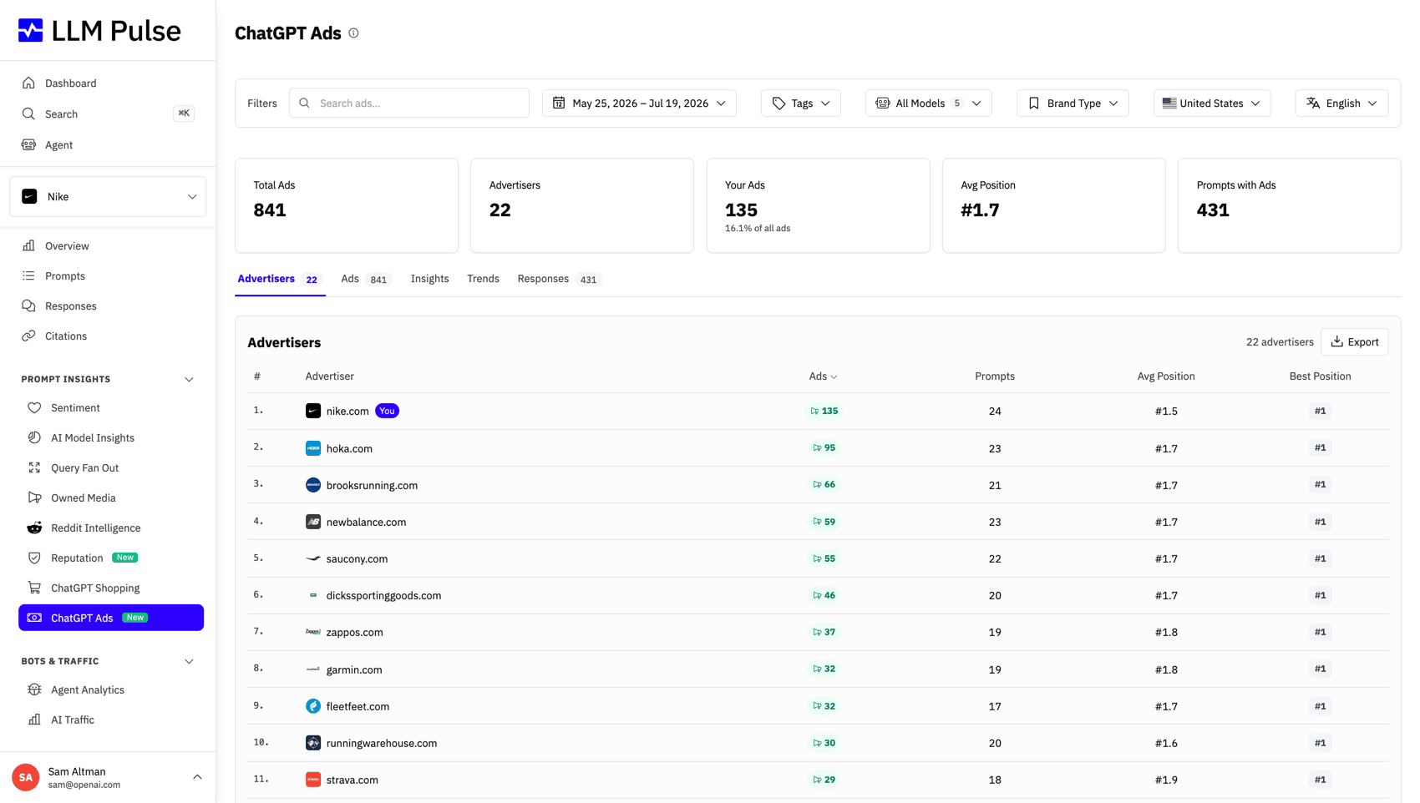Viewport: 1420px width, 803px height.
Task: Click the nike.com swoosh logo icon
Action: tap(313, 411)
